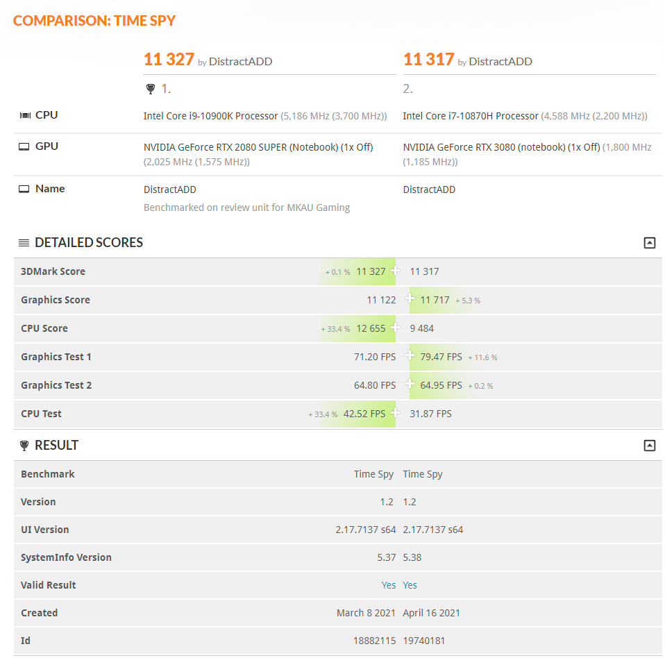Click the CPU Score row label
This screenshot has width=665, height=658.
coord(44,328)
